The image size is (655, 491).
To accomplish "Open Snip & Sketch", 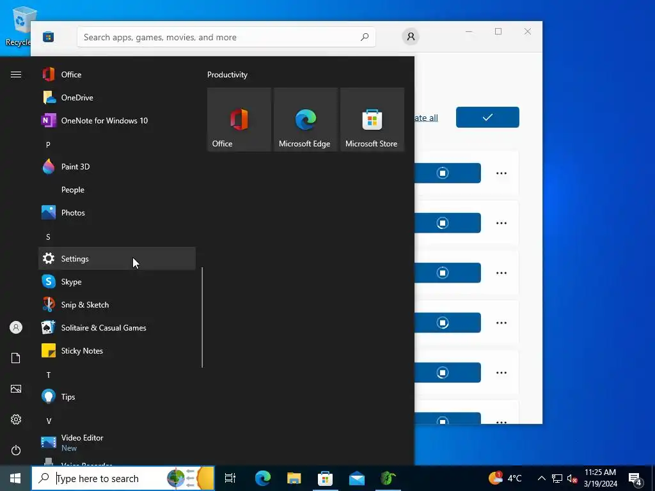I will [117, 305].
